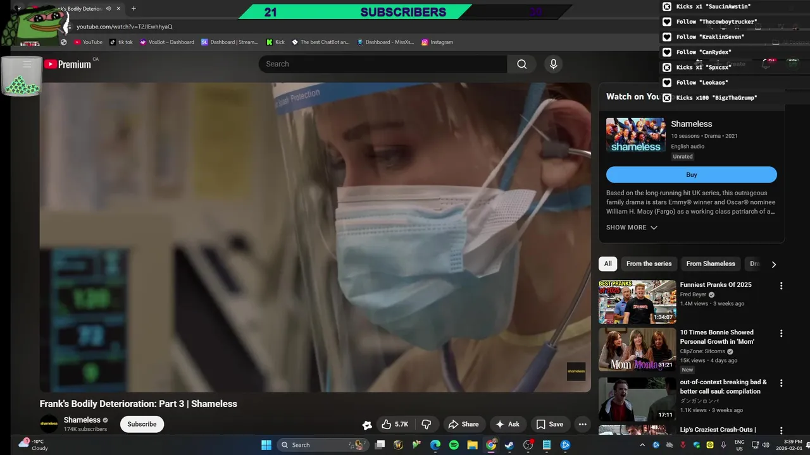Launch World of Warcraft from taskbar
This screenshot has width=810, height=455.
click(x=398, y=445)
